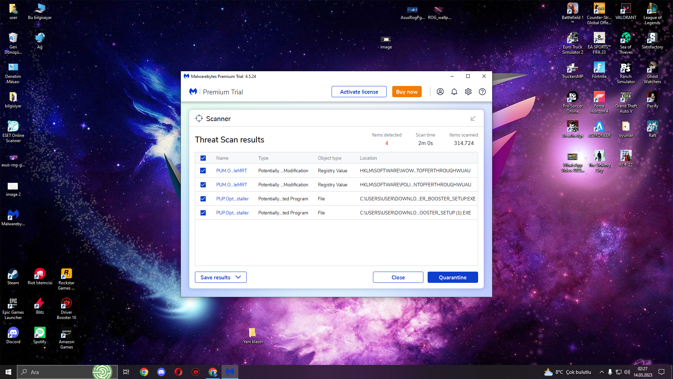
Task: Toggle the select-all checkbox in header row
Action: [x=203, y=158]
